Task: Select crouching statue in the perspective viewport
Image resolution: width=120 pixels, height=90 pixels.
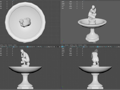Action: tap(92, 12)
